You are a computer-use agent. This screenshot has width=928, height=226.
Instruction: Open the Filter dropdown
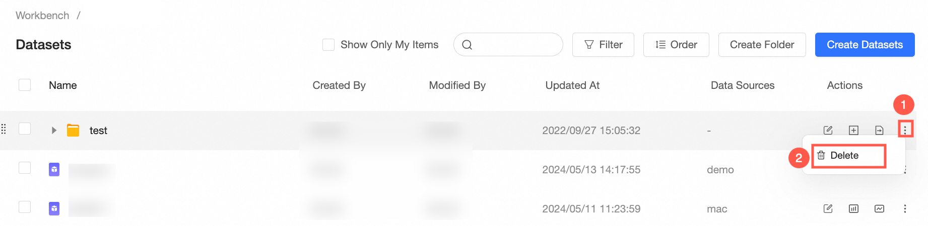(603, 45)
